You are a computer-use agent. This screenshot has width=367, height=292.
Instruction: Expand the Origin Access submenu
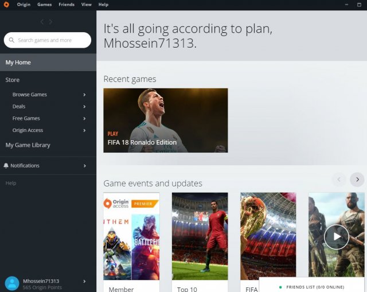click(x=84, y=130)
